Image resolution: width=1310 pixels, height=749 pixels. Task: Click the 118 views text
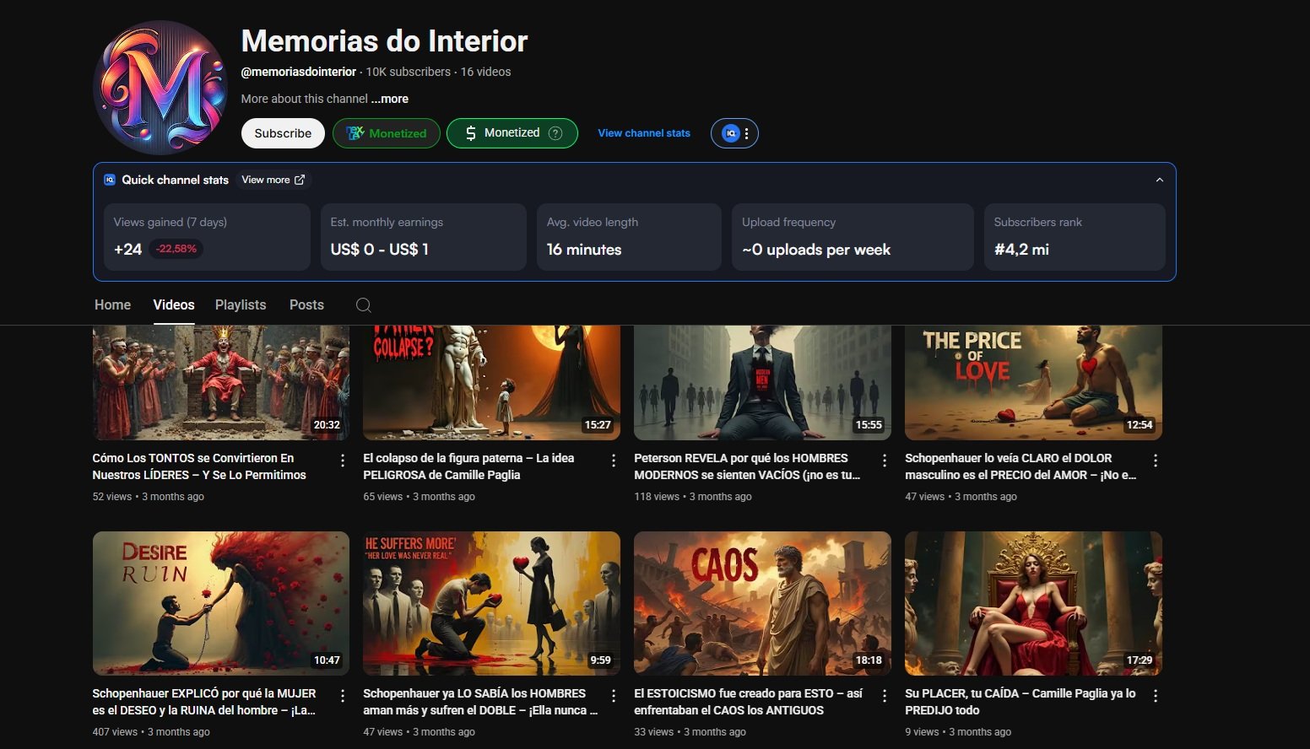coord(657,497)
